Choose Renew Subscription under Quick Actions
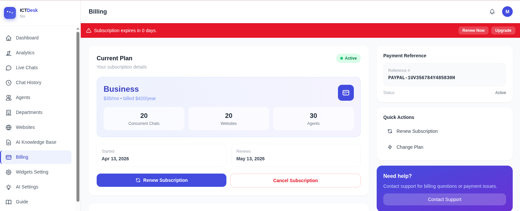The width and height of the screenshot is (520, 211). pyautogui.click(x=445, y=131)
